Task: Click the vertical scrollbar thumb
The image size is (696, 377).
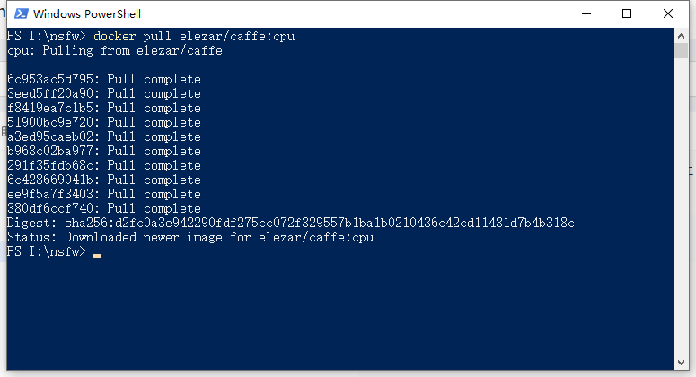Action: [681, 50]
